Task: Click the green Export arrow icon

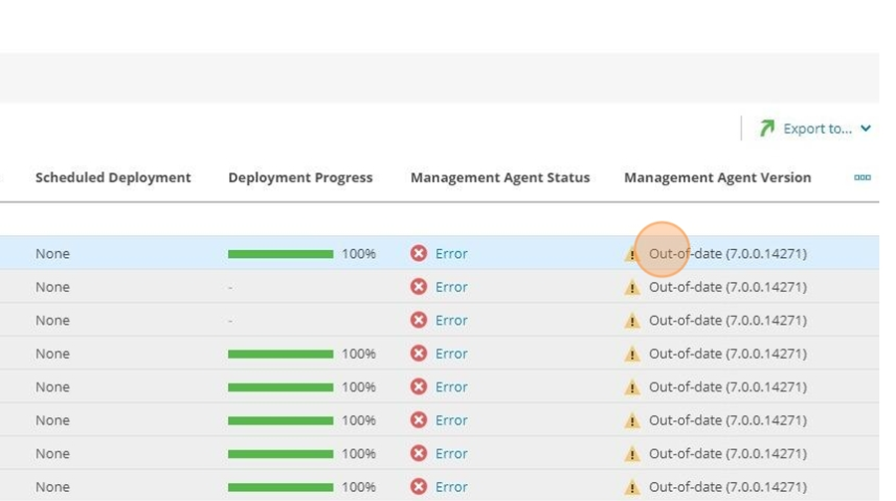Action: (767, 128)
